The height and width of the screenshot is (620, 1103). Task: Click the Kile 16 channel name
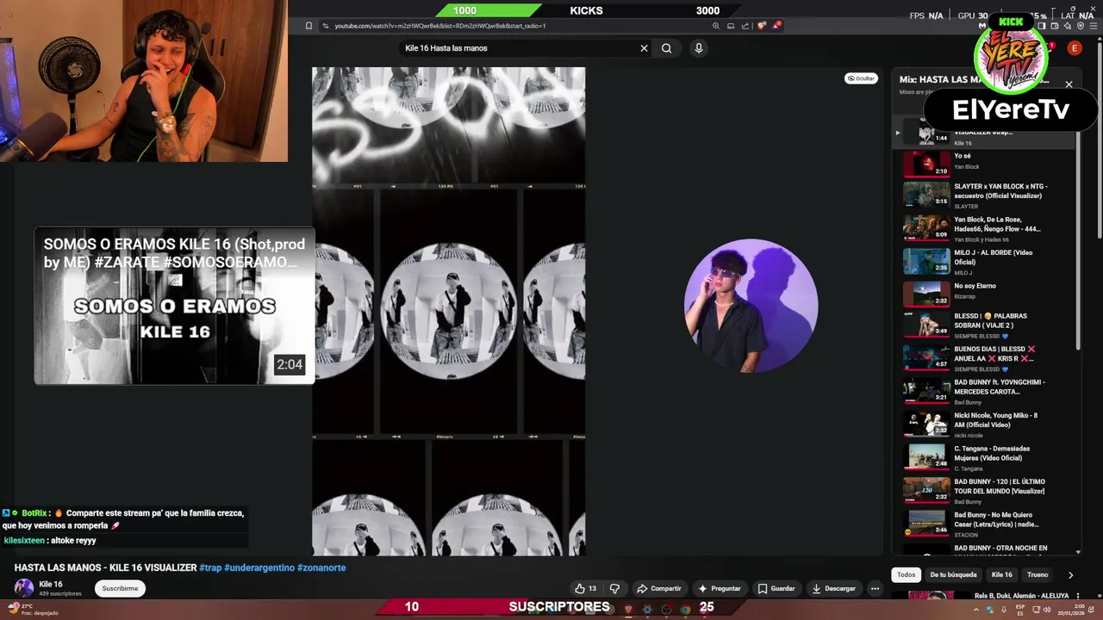[51, 584]
